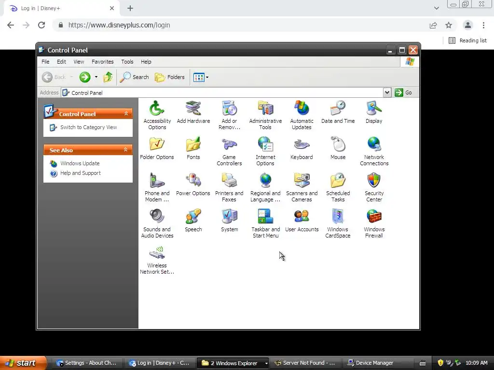Click the Up folder toolbar button
Viewport: 494px width, 370px height.
coord(108,77)
